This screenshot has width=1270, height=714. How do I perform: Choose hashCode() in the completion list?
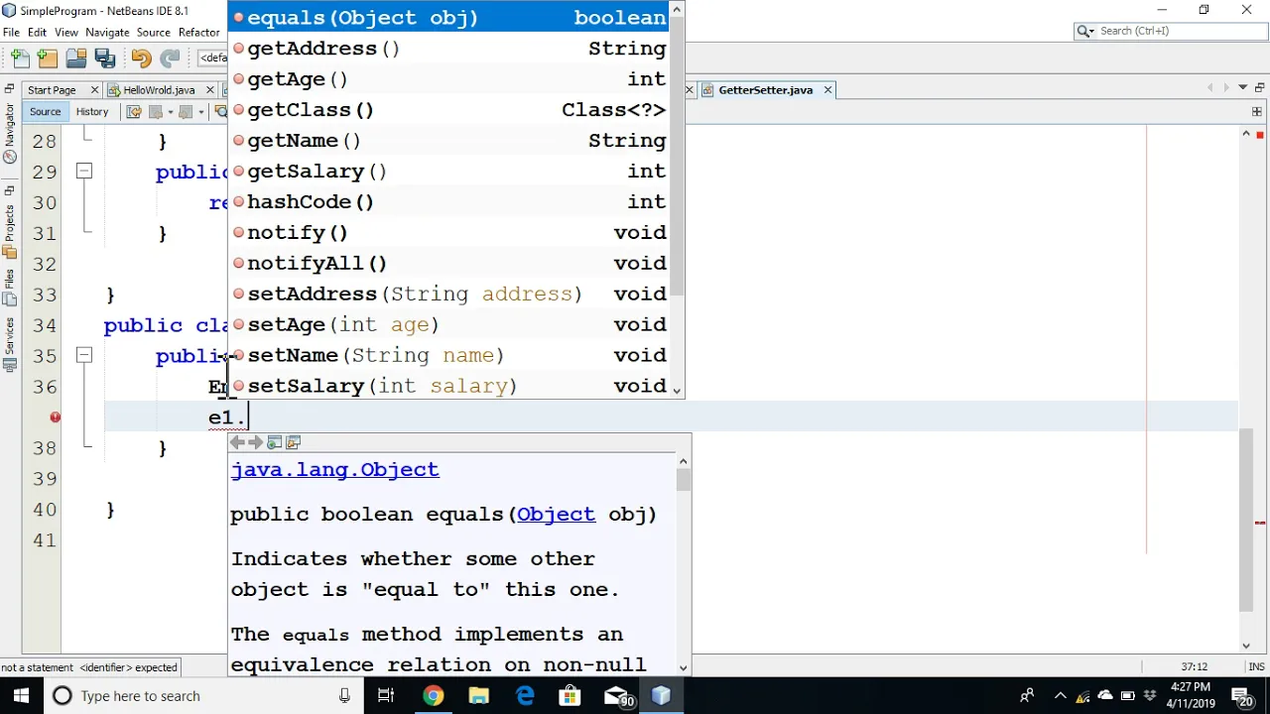(450, 202)
